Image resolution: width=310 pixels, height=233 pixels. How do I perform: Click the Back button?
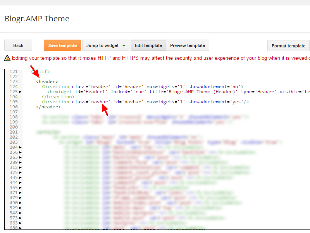pyautogui.click(x=18, y=45)
